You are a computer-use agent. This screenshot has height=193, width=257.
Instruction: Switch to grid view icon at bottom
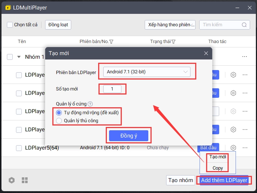click(25, 180)
